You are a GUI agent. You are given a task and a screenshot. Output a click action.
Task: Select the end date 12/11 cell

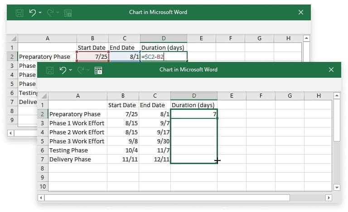(155, 159)
